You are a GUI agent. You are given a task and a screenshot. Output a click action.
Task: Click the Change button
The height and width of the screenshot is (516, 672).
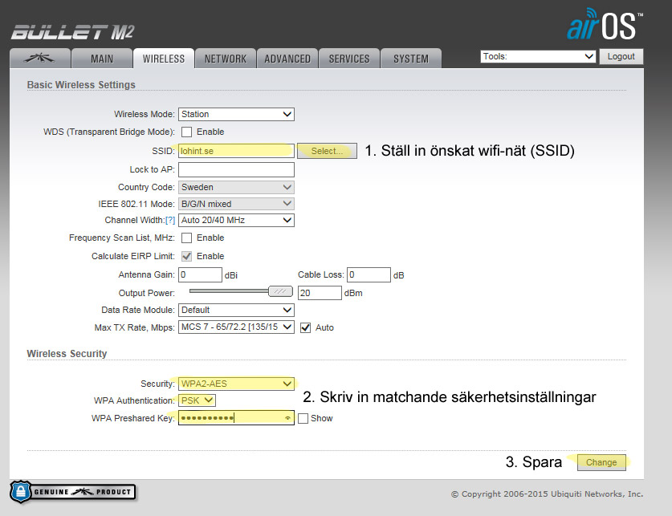pos(601,462)
